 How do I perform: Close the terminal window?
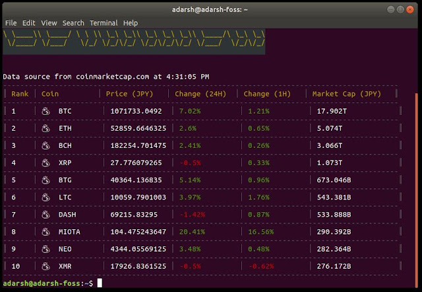[410, 10]
